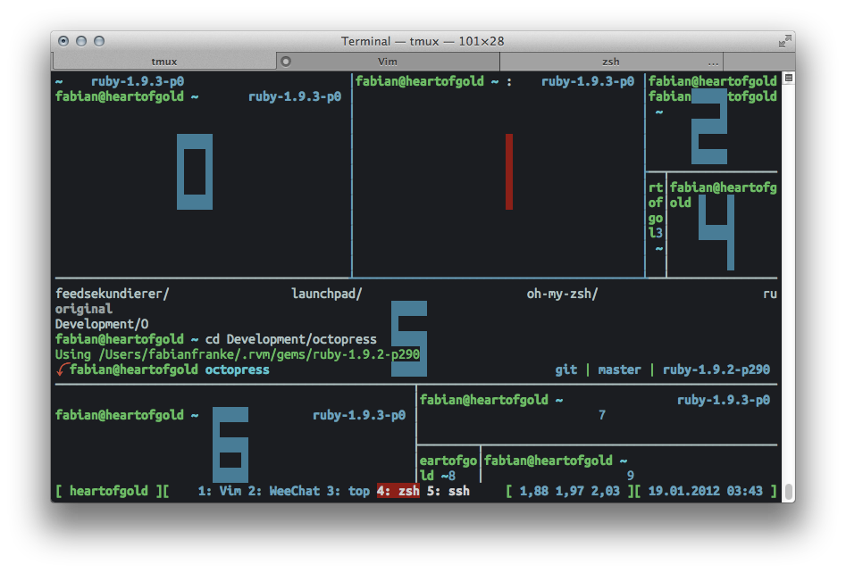The image size is (846, 573).
Task: Switch to the tmux tab in Terminal
Action: (x=164, y=62)
